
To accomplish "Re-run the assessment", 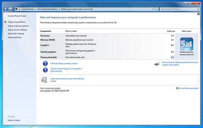I will (x=188, y=88).
